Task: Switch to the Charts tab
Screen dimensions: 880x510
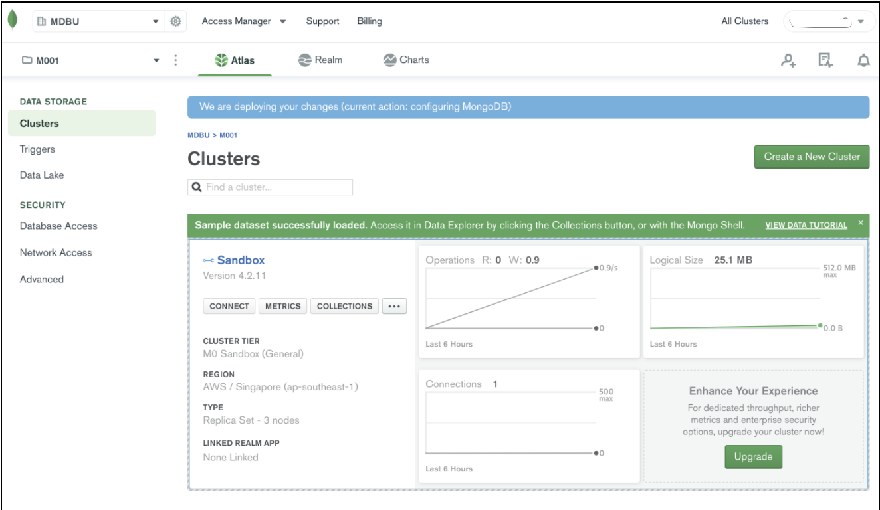Action: 406,60
